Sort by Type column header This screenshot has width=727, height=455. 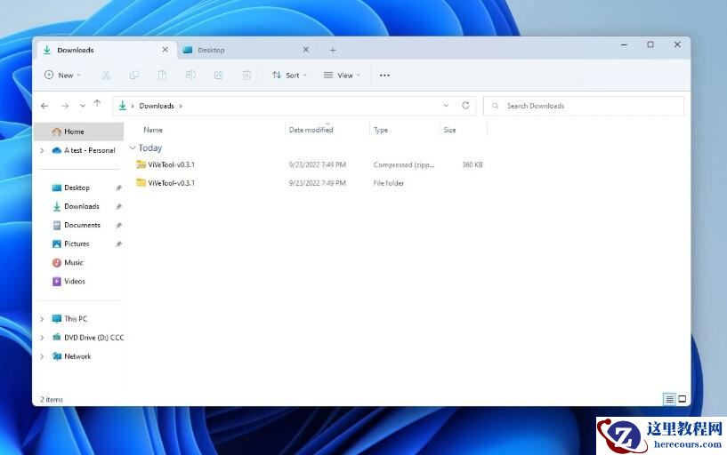(x=381, y=130)
